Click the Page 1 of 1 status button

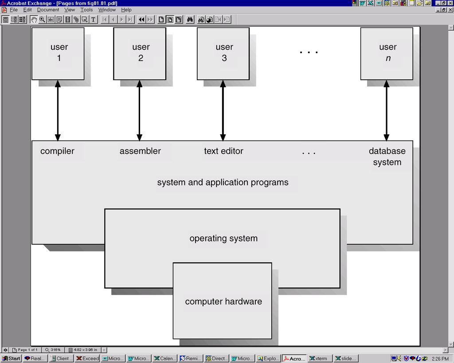pos(25,350)
